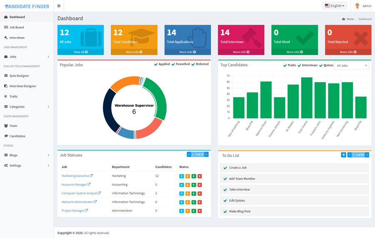Open the Marketing Executive external link icon
The image size is (375, 238).
pyautogui.click(x=91, y=176)
